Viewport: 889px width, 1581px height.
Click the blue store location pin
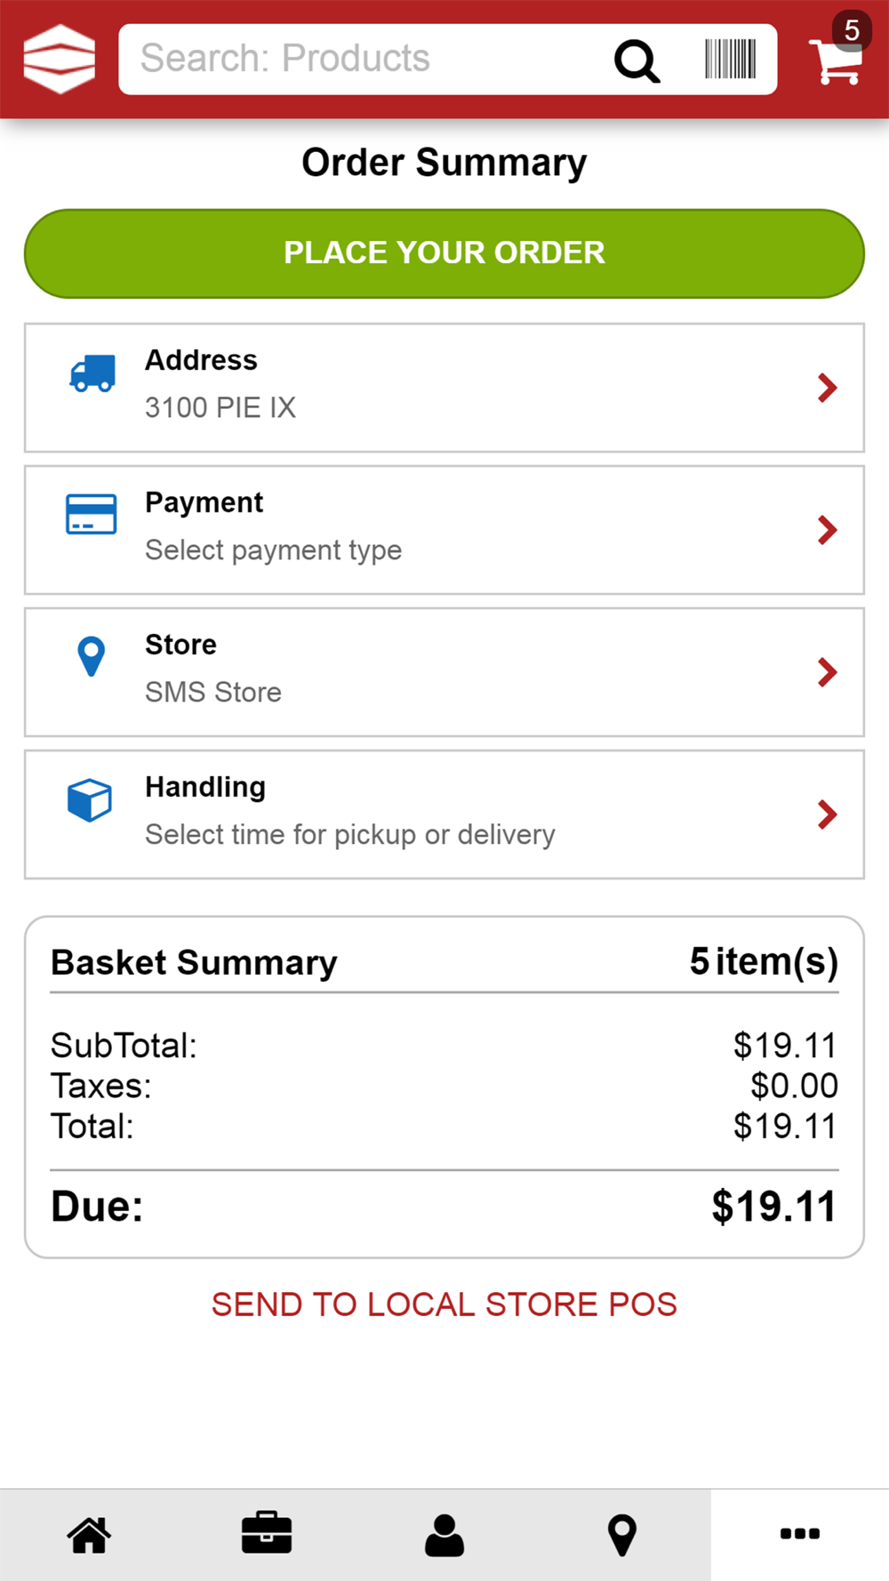click(91, 657)
